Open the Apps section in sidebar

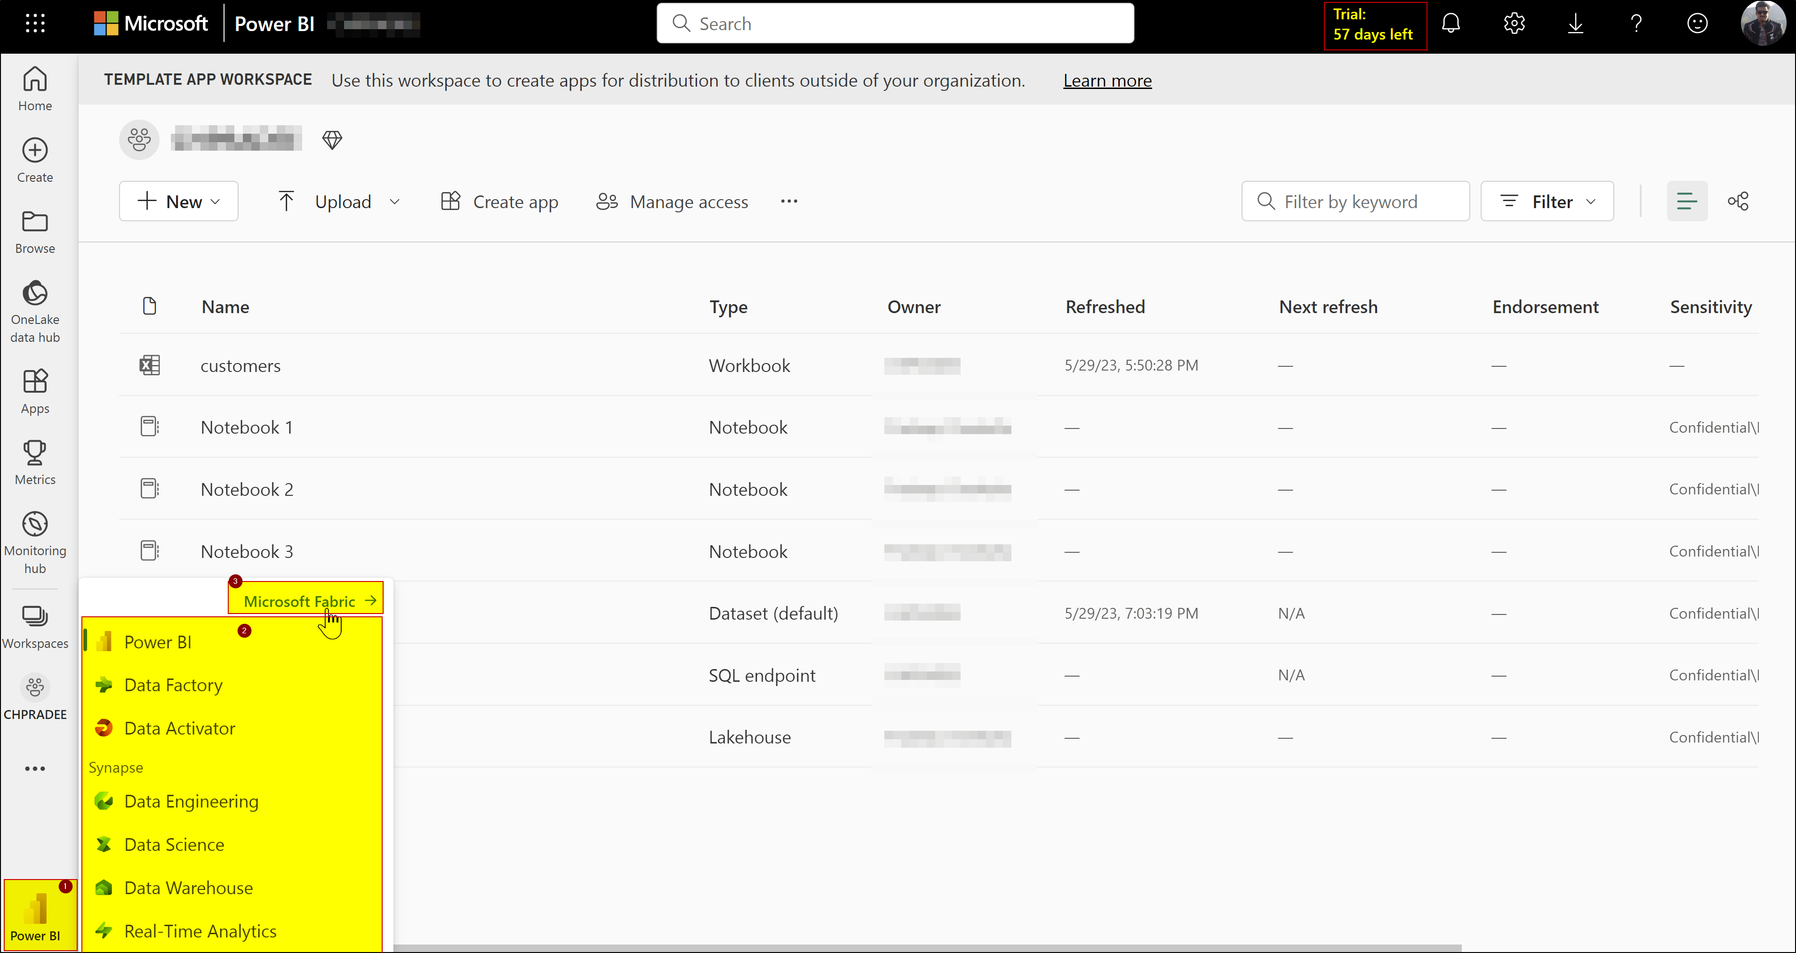(35, 391)
